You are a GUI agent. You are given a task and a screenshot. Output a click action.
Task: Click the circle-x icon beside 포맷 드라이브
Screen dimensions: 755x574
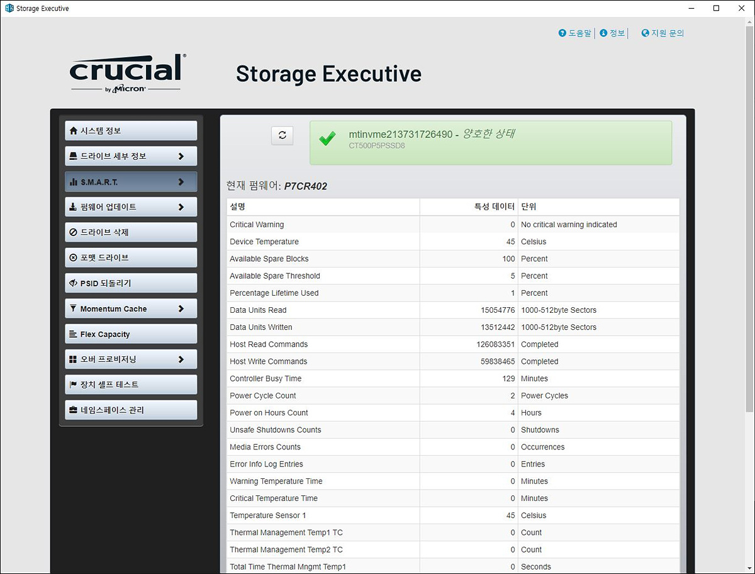pyautogui.click(x=74, y=258)
